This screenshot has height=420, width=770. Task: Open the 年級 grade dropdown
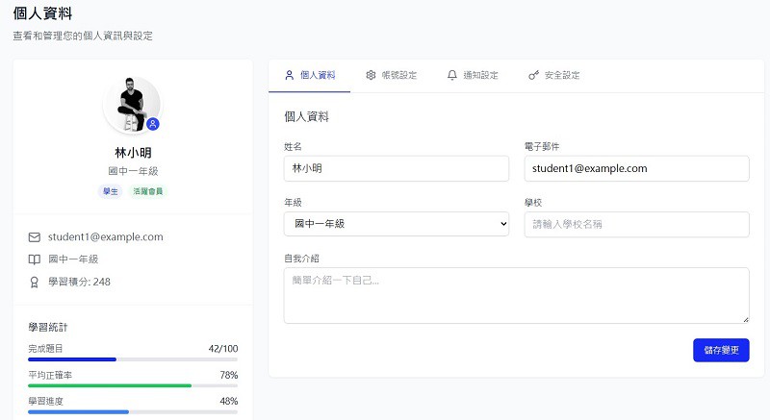[x=396, y=224]
